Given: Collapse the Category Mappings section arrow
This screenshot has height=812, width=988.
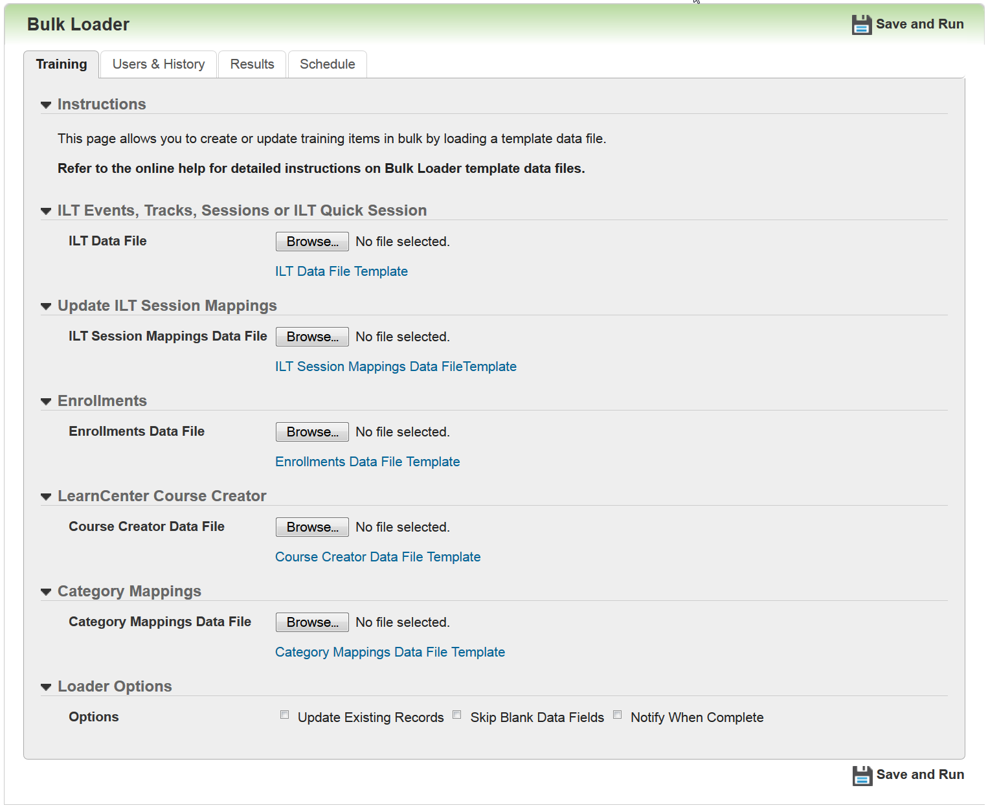Looking at the screenshot, I should [46, 592].
